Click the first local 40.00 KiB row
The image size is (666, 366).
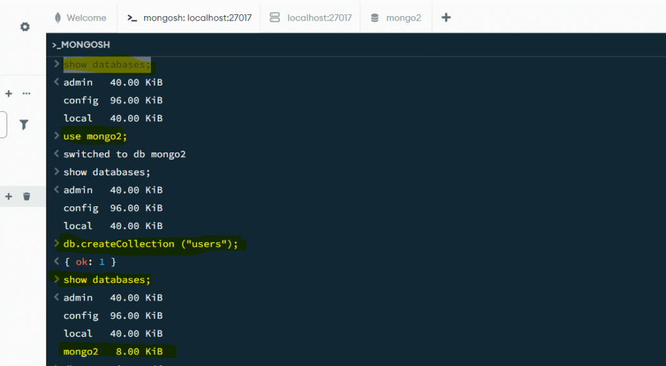(x=113, y=118)
